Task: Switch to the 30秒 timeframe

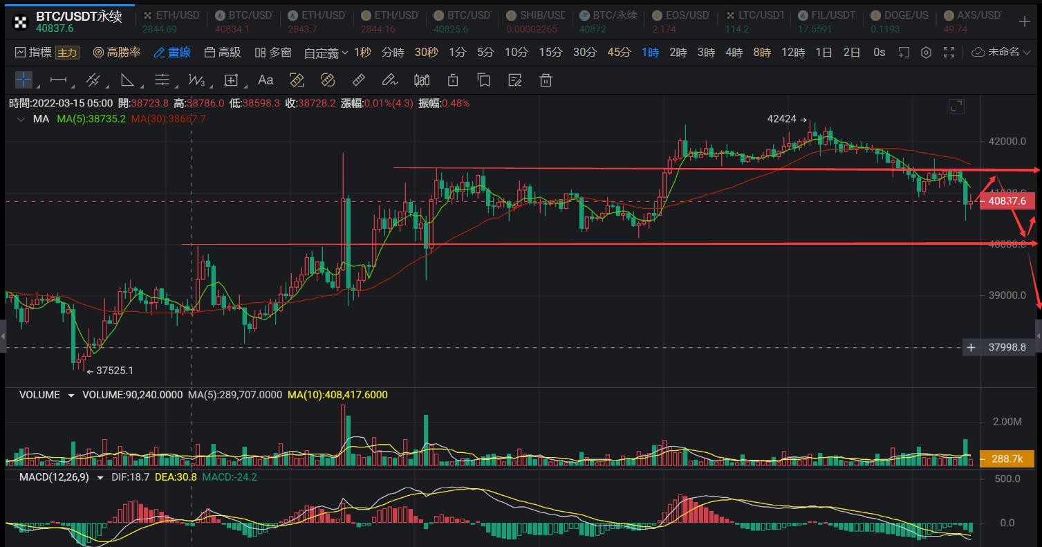Action: coord(427,53)
